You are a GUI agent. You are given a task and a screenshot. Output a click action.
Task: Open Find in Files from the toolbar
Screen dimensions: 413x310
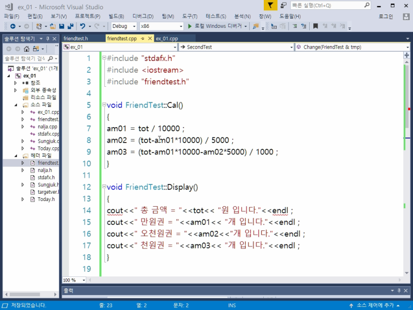256,26
